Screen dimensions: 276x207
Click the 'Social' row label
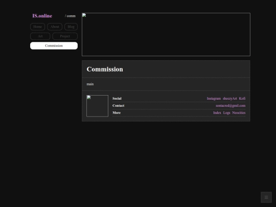point(117,99)
